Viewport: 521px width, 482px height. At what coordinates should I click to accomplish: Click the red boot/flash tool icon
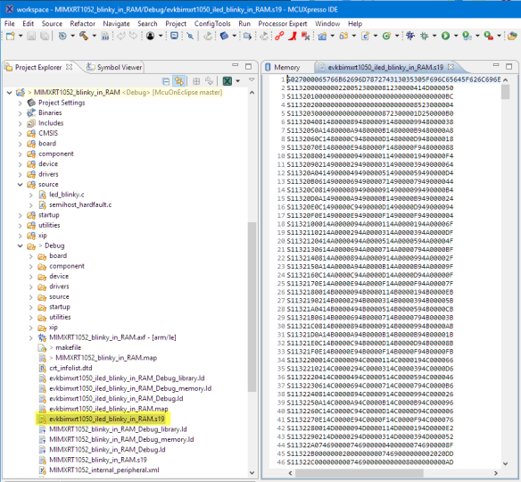pyautogui.click(x=293, y=36)
